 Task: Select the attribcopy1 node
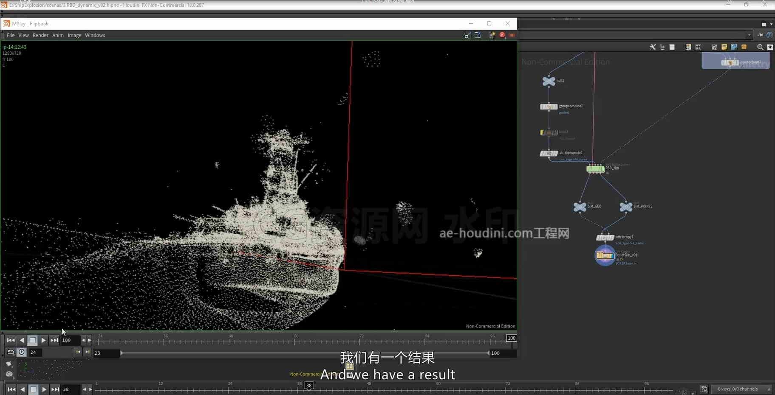tap(605, 238)
